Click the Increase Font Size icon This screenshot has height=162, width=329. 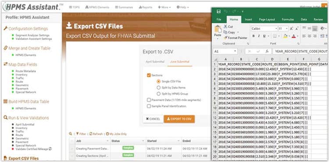[291, 28]
